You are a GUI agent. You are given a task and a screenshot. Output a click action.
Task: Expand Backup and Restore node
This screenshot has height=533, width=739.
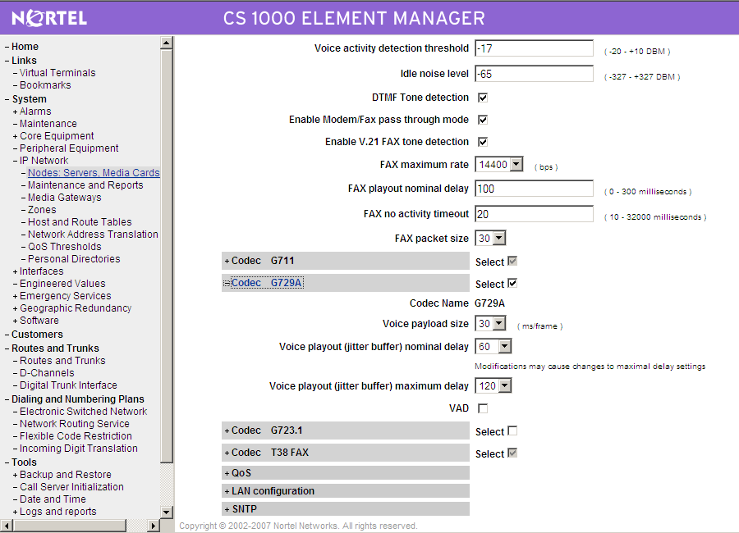[x=16, y=475]
